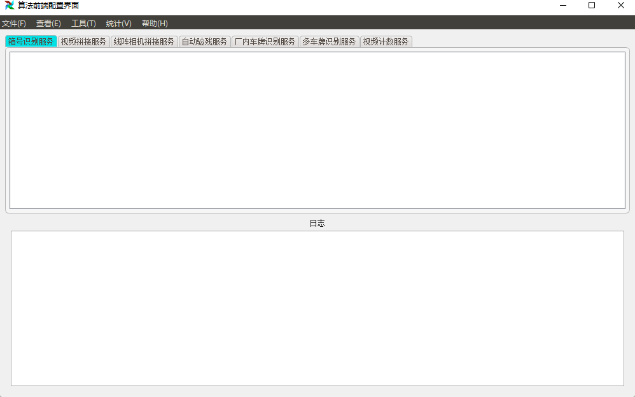Close the 算法前端配置界面 window
The height and width of the screenshot is (397, 635).
620,5
